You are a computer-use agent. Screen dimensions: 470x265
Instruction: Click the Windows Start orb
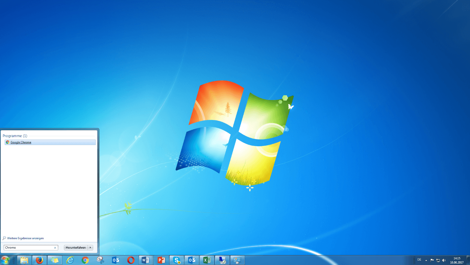coord(5,260)
